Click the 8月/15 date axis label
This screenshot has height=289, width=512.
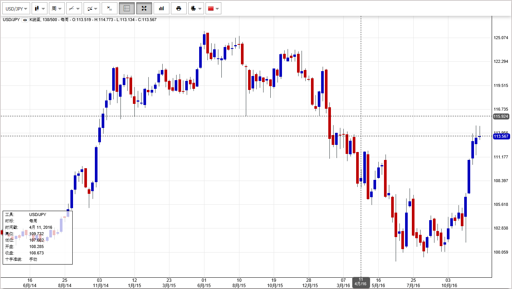[x=239, y=286]
